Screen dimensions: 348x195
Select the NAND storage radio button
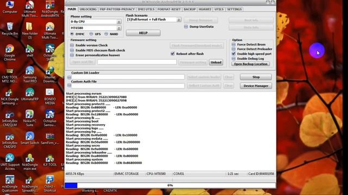coord(106,34)
